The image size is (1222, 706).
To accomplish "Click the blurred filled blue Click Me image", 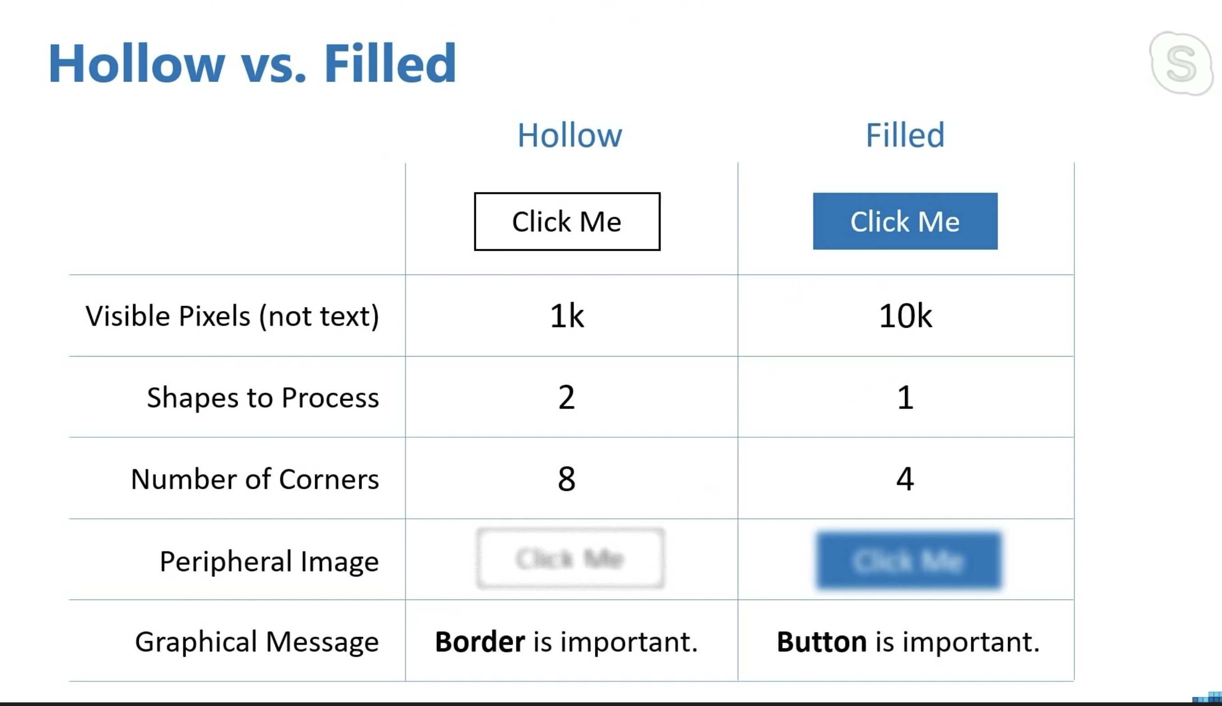I will tap(908, 560).
